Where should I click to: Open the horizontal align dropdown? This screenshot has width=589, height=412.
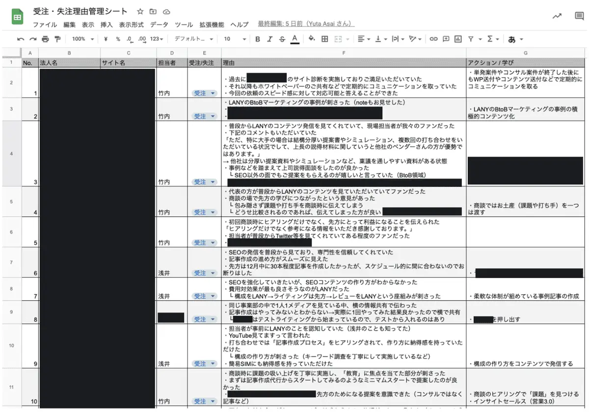coord(363,39)
